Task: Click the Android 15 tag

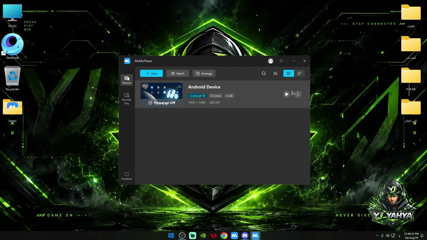Action: (197, 96)
